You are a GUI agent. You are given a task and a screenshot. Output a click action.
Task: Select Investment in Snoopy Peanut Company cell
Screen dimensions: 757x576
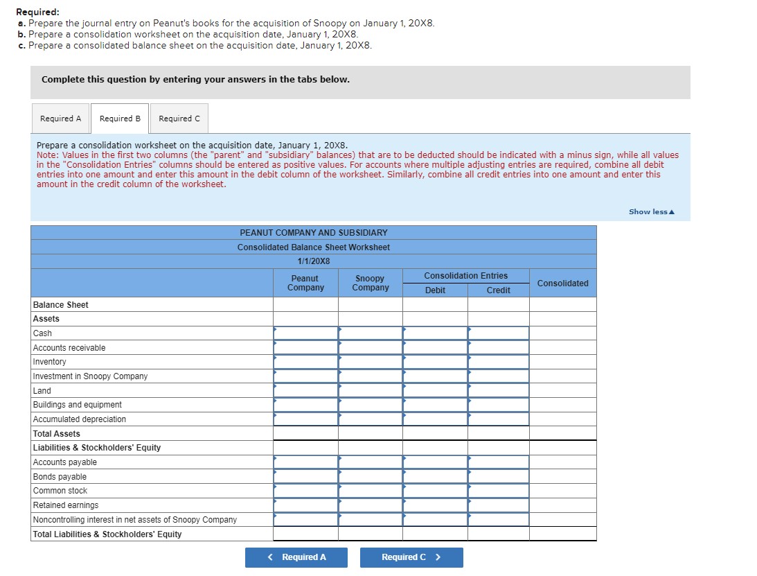(305, 376)
